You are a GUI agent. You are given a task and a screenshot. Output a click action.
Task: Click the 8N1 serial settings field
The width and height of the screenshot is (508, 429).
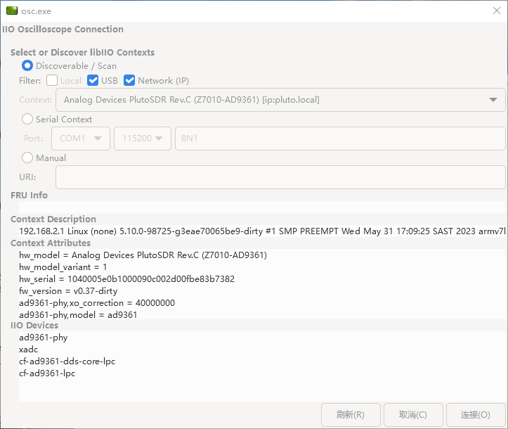tap(340, 139)
